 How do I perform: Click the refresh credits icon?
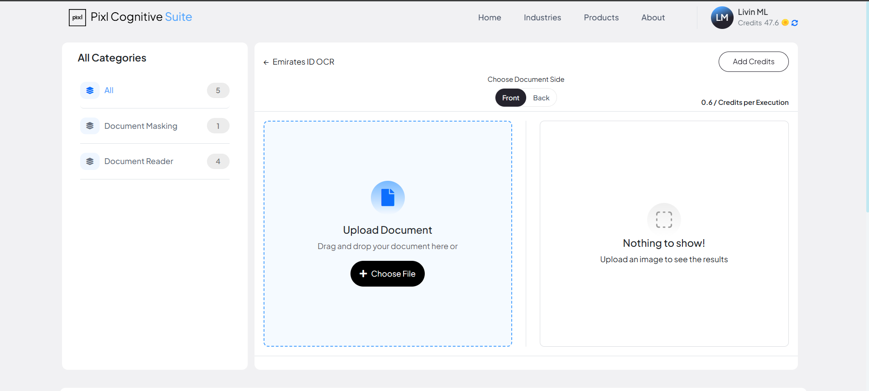point(794,23)
